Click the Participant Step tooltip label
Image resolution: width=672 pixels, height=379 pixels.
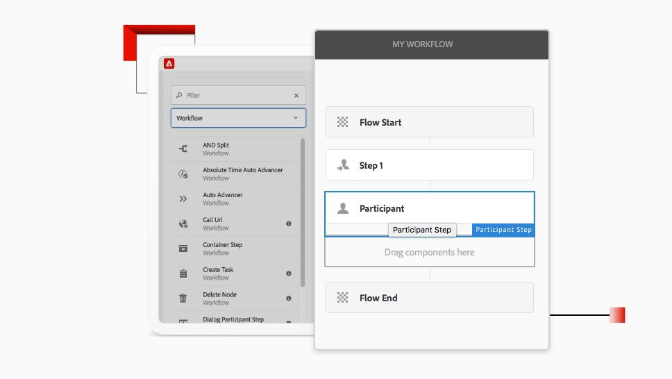click(x=422, y=230)
